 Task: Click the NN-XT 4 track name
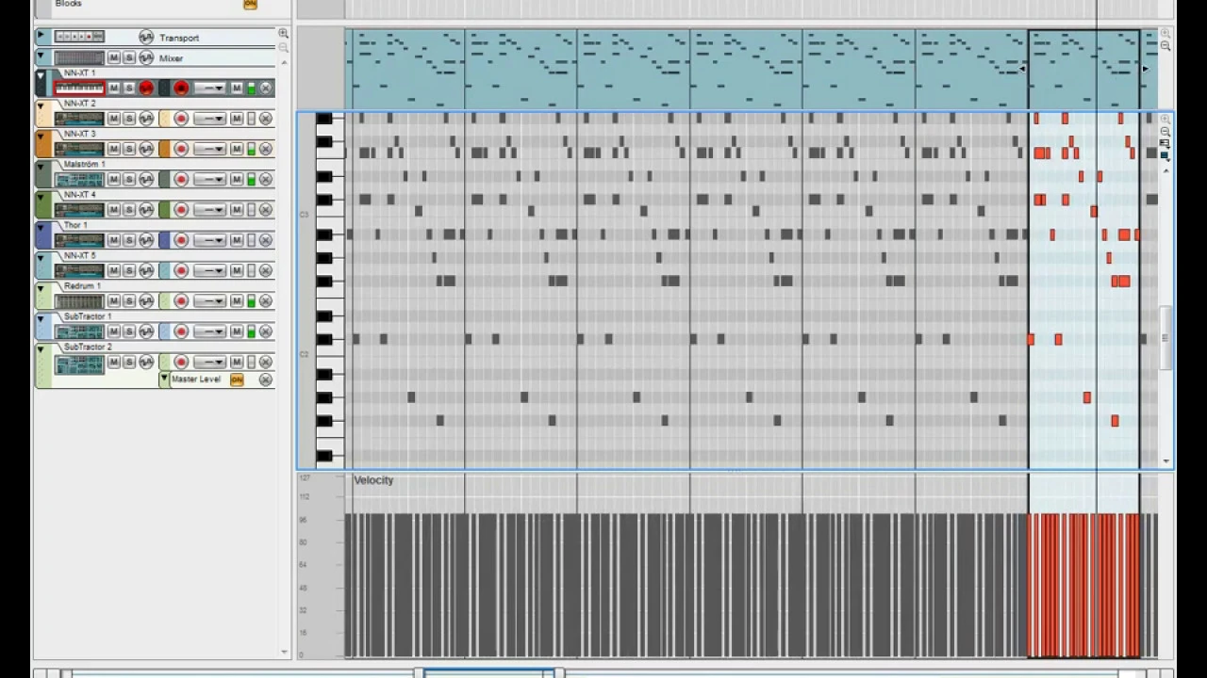pyautogui.click(x=80, y=194)
